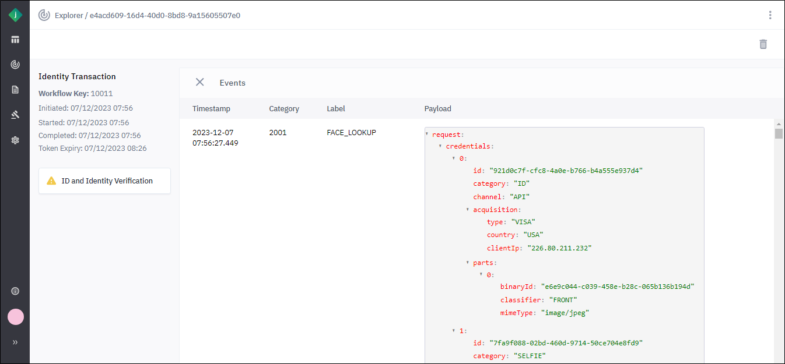Viewport: 785px width, 364px height.
Task: Delete transaction using trash icon
Action: tap(763, 44)
